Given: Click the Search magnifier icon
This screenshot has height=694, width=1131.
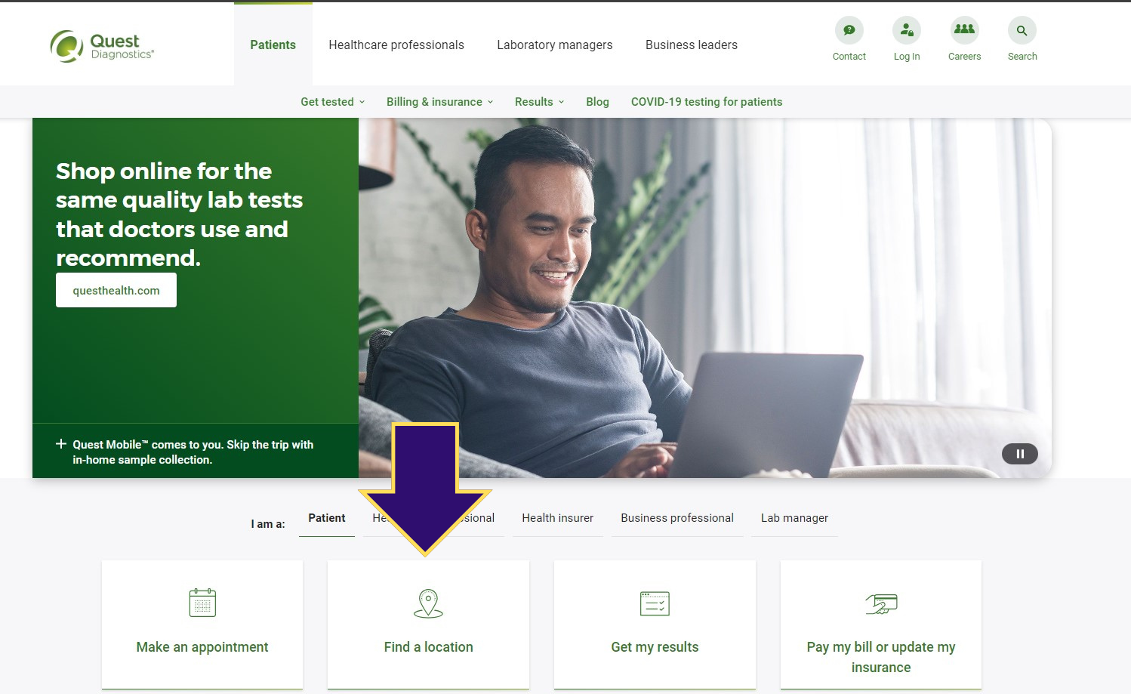Looking at the screenshot, I should (1022, 30).
